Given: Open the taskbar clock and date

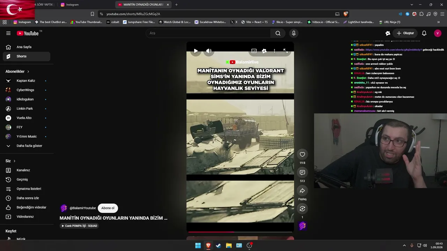Looking at the screenshot, I should [x=437, y=245].
